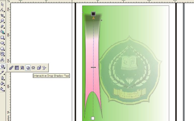
Task: Open the Basic Shapes tool
Action: 2,54
